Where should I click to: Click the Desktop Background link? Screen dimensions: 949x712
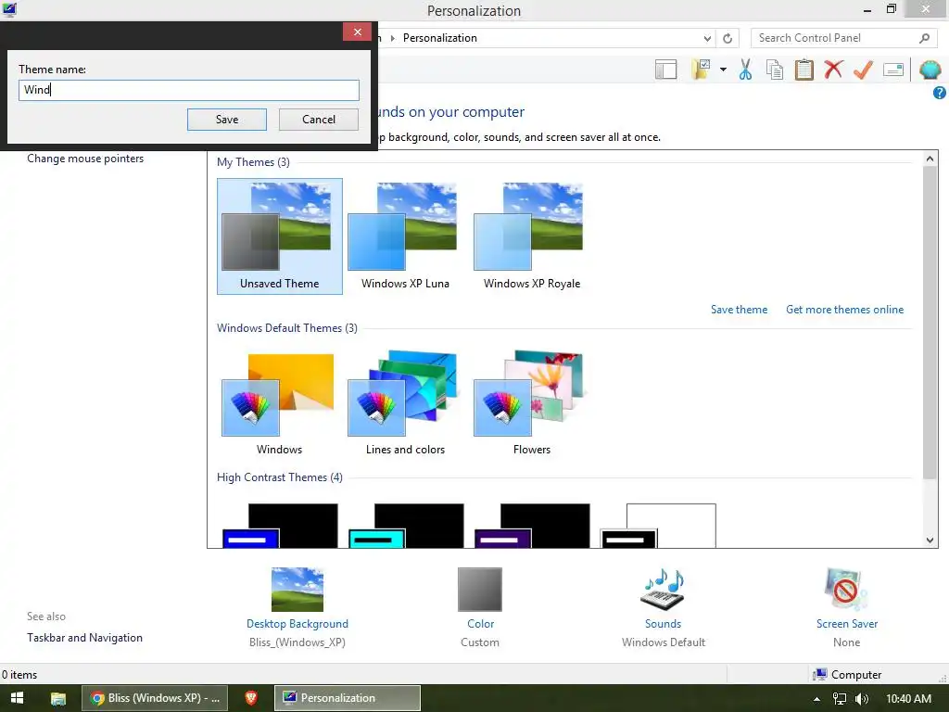click(297, 624)
